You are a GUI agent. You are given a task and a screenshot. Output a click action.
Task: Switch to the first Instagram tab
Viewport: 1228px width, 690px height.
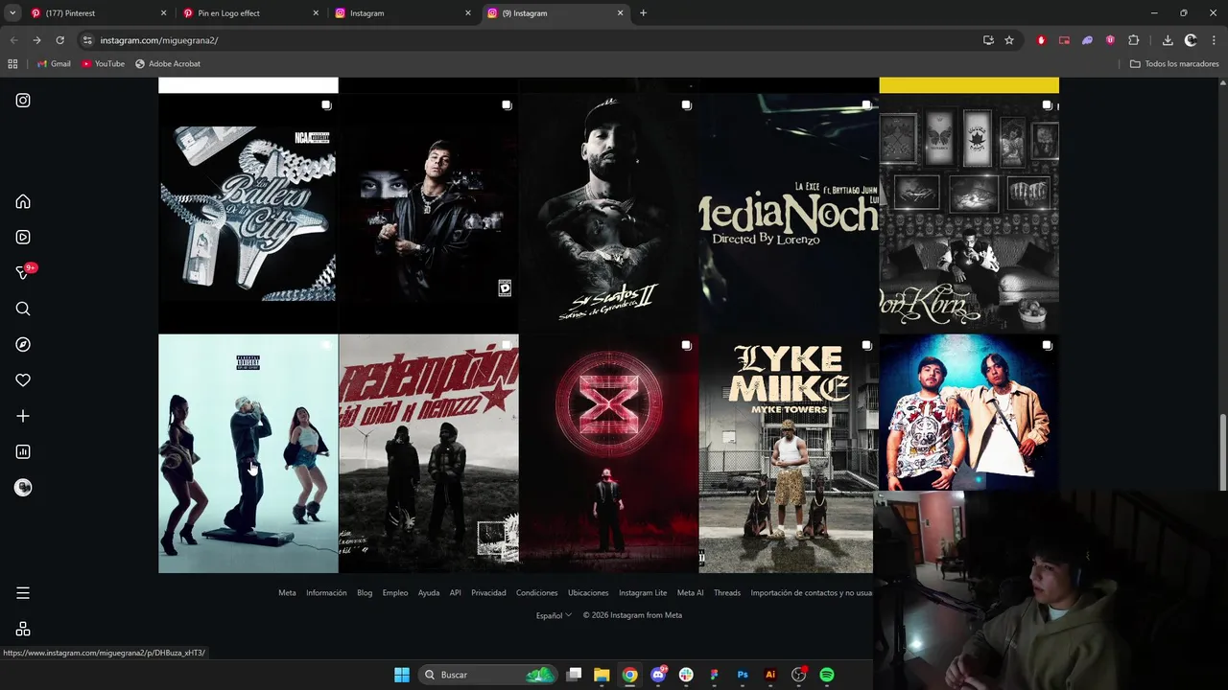point(404,13)
